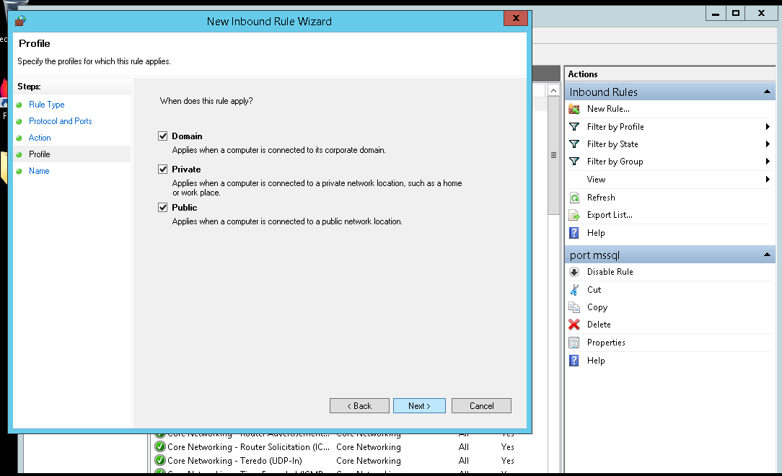The image size is (782, 476).
Task: Click the red X Delete icon
Action: click(574, 325)
